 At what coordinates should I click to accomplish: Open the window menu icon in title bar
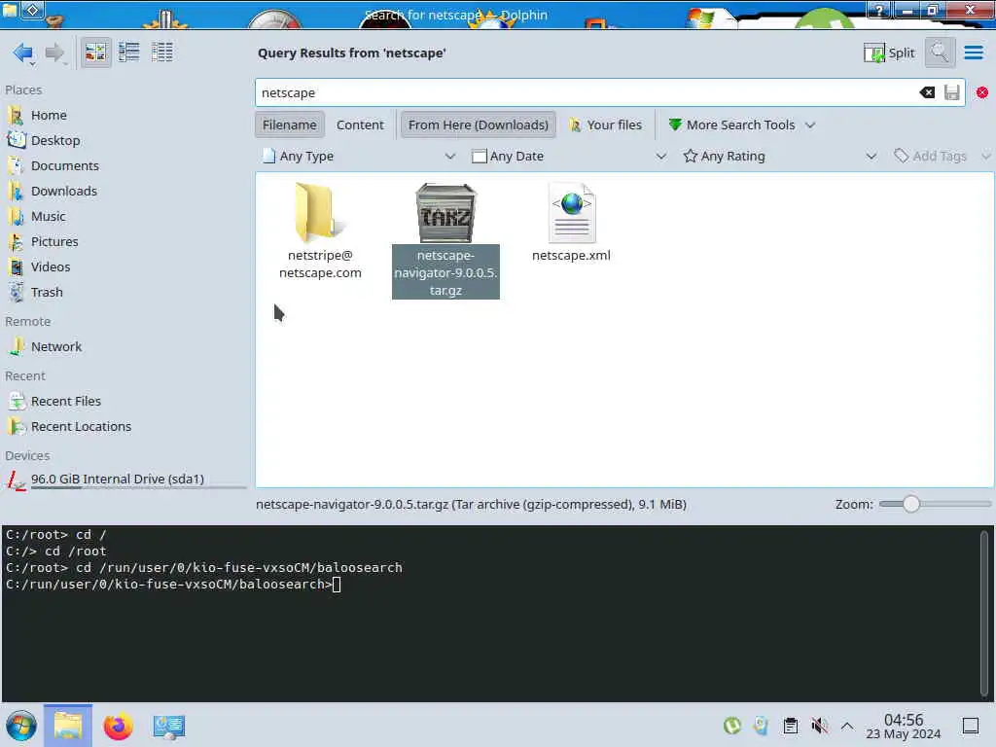point(33,10)
